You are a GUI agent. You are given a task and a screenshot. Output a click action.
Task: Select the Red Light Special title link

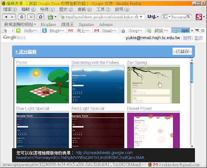tap(88, 109)
